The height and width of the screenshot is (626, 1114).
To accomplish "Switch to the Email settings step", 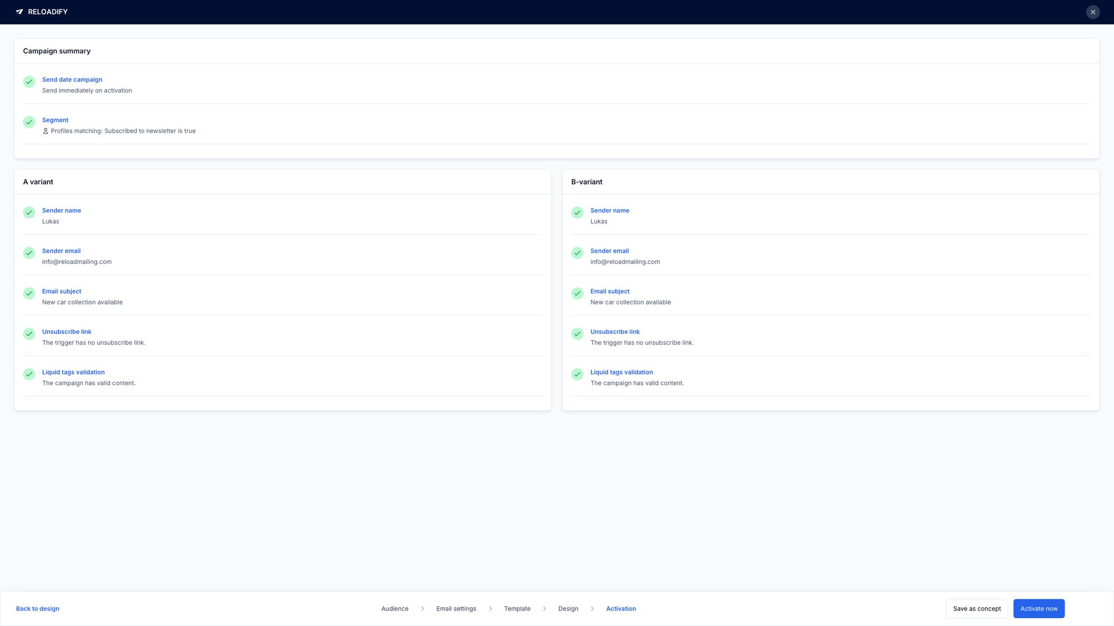I will click(x=456, y=608).
